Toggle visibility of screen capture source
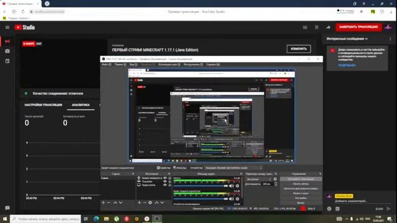 pyautogui.click(x=165, y=185)
